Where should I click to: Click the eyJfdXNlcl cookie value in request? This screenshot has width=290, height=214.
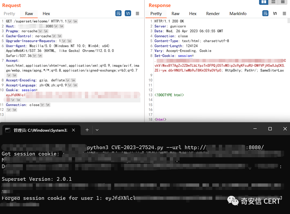click(15, 95)
